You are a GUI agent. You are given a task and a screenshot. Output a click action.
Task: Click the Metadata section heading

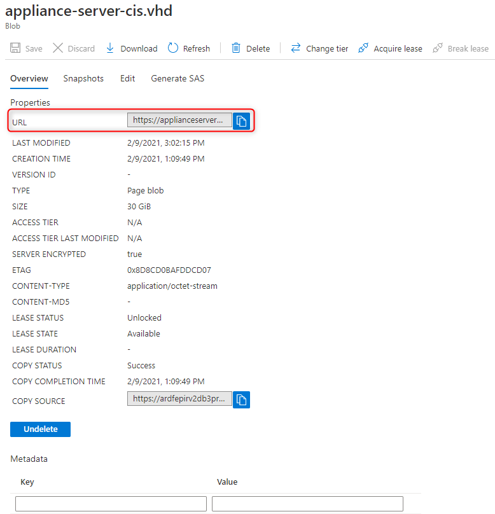[x=29, y=459]
